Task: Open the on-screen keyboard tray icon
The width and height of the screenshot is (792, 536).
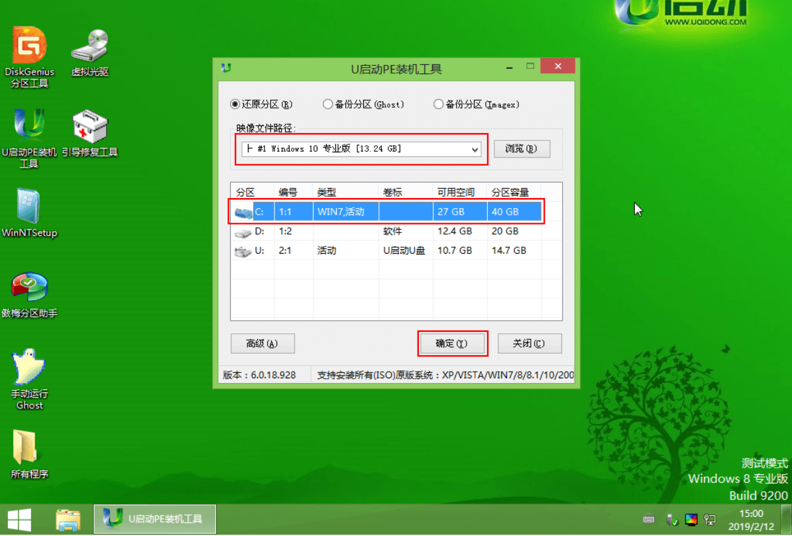Action: (649, 519)
